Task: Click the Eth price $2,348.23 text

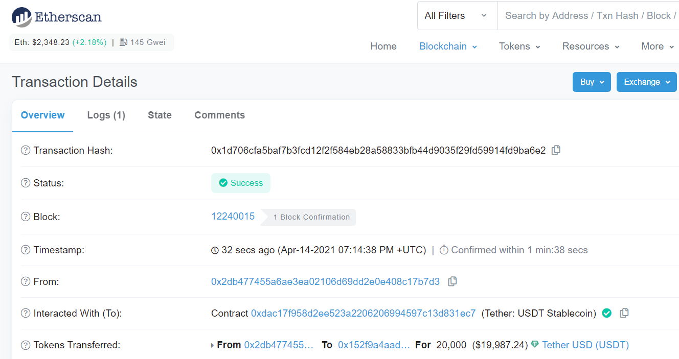Action: click(42, 42)
